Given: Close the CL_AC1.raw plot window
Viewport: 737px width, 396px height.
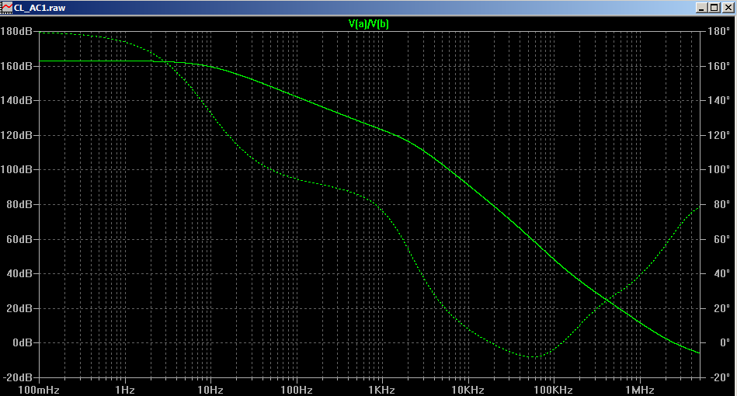Looking at the screenshot, I should pos(727,8).
